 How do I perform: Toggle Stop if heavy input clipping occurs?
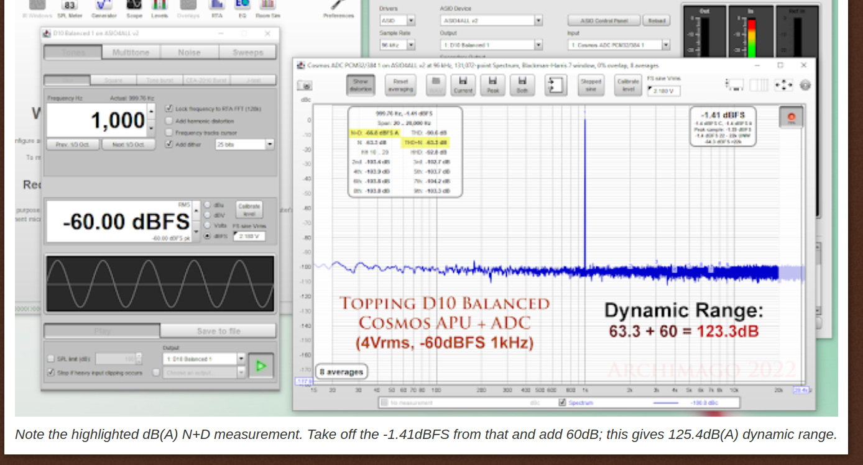coord(51,372)
